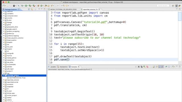The height and width of the screenshot is (102, 182).
Task: Click the Open Type folder icon
Action: [x=46, y=6]
